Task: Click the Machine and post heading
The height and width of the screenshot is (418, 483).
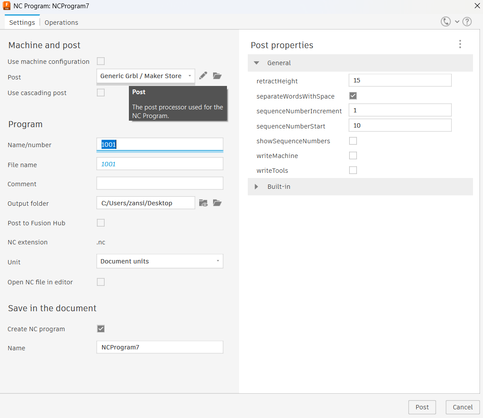Action: pyautogui.click(x=44, y=45)
